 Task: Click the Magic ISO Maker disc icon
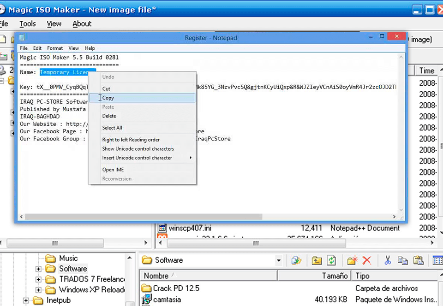tap(2, 10)
